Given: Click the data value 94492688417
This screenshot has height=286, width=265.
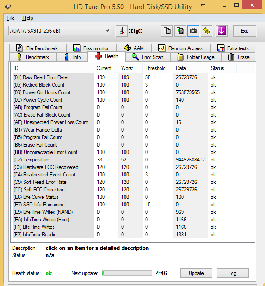Looking at the screenshot, I should [x=190, y=160].
